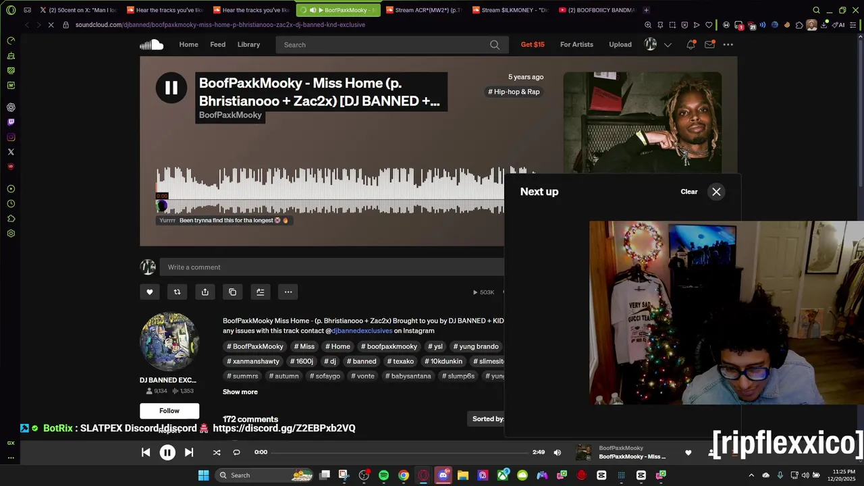Select the # yung brando tag
This screenshot has width=864, height=486.
point(476,346)
